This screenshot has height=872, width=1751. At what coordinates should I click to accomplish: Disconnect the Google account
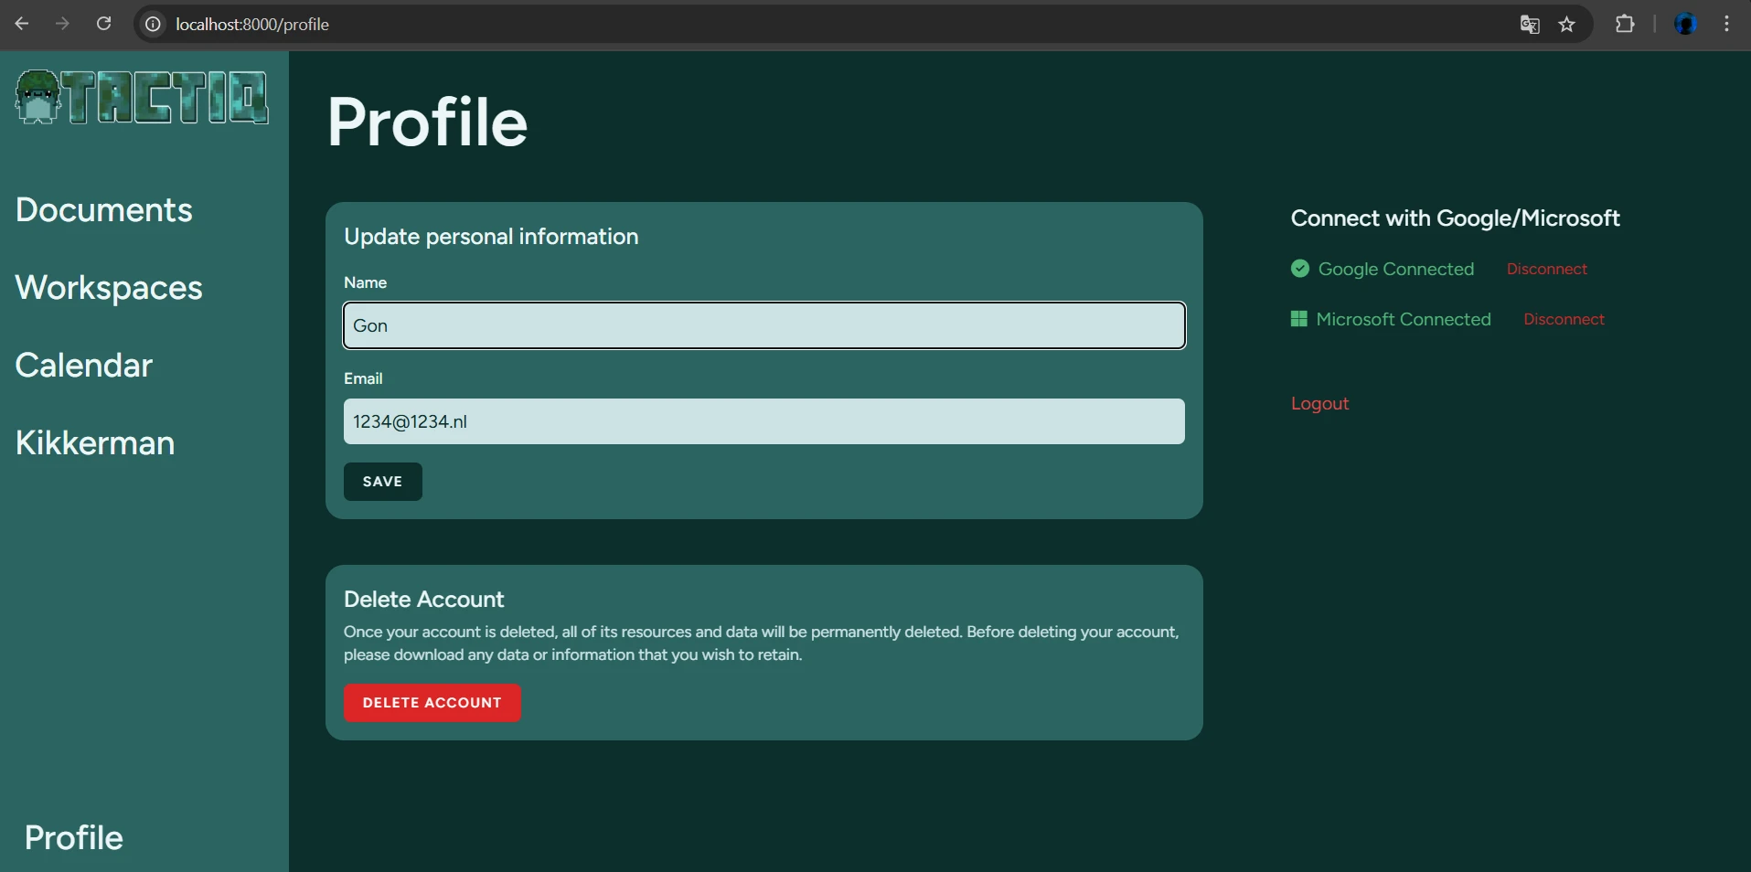pos(1548,269)
